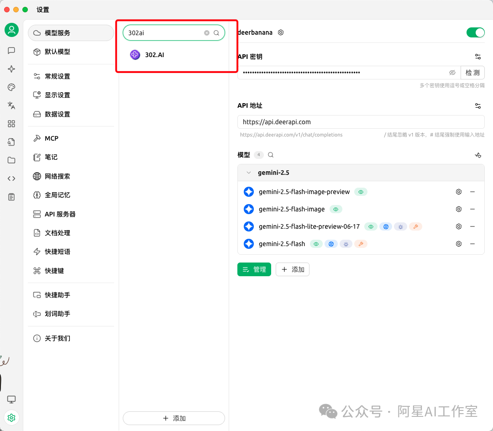Open 默认模型 settings
This screenshot has width=493, height=431.
[71, 52]
